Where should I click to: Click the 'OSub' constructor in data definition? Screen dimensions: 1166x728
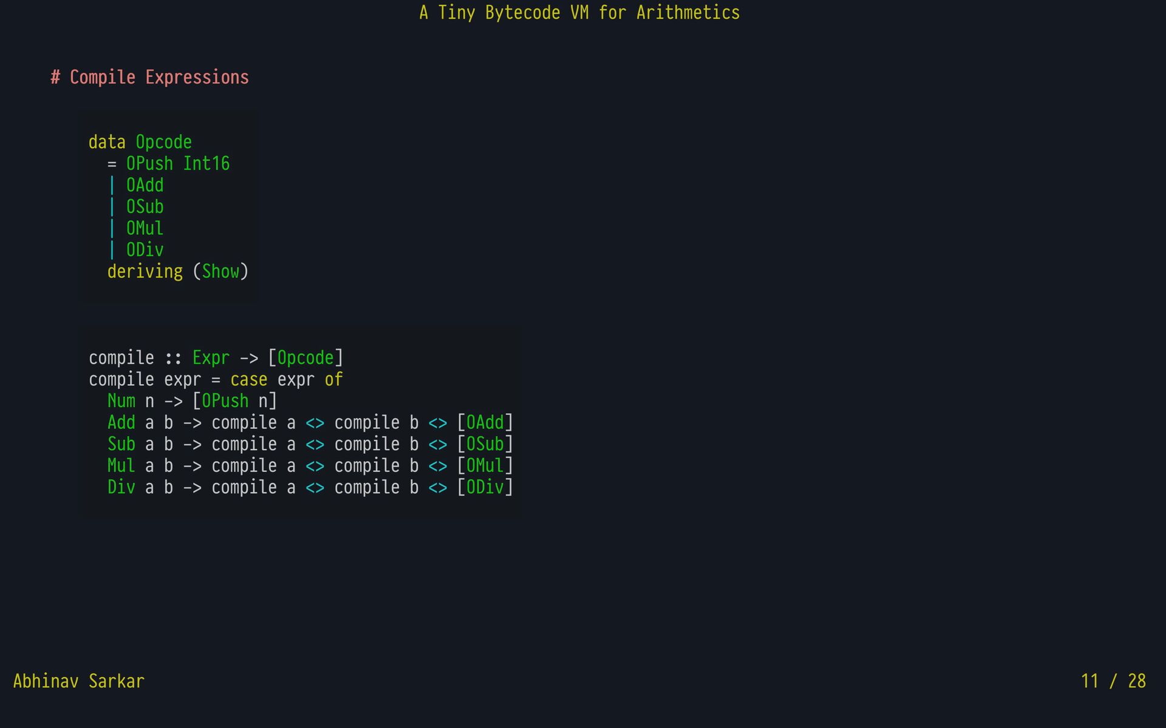(145, 207)
